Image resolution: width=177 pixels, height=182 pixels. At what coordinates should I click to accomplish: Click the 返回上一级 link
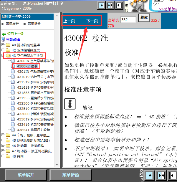[15, 34]
